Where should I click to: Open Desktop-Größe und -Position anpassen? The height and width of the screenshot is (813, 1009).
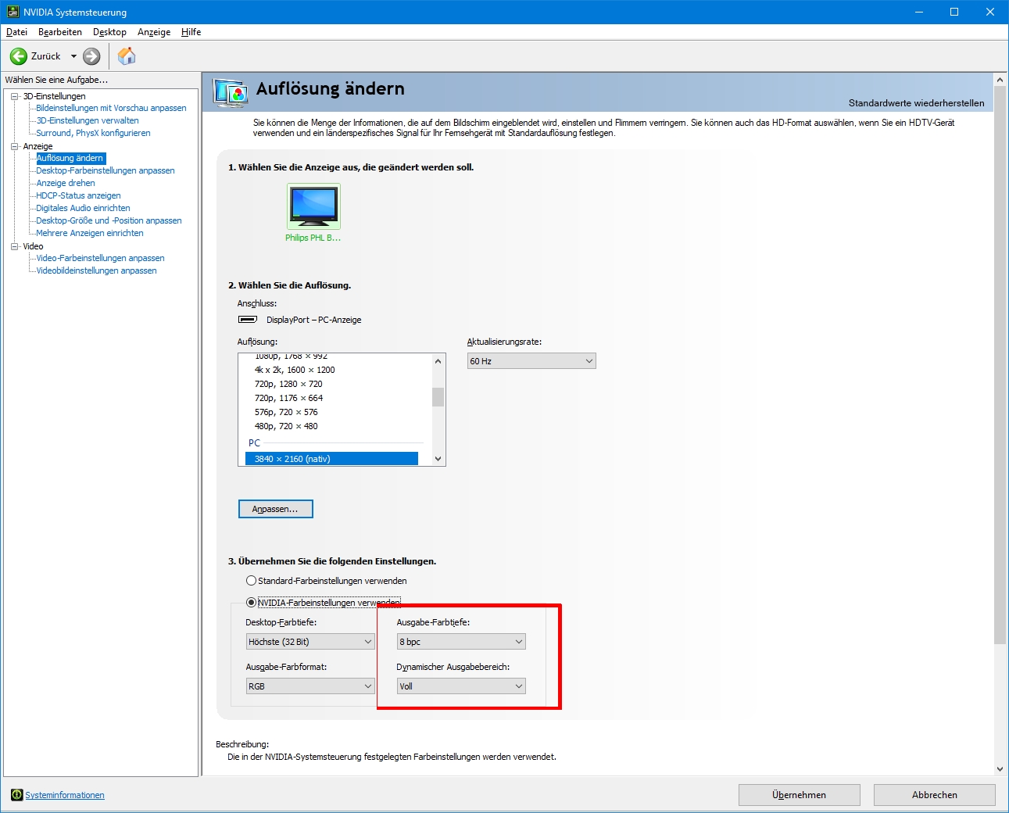pyautogui.click(x=109, y=220)
